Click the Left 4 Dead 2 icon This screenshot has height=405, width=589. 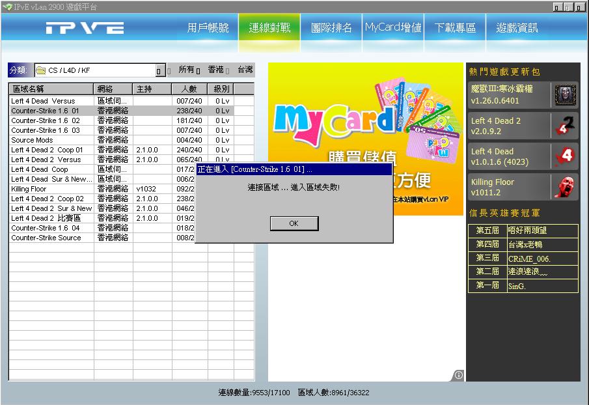(x=565, y=126)
